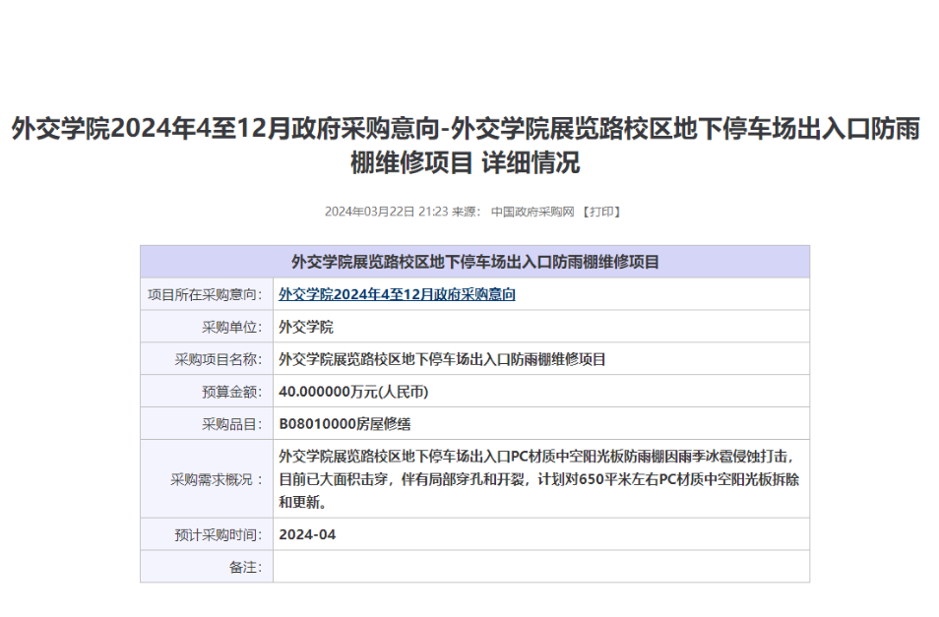Click the publish date 2024年03月22日 21:23
Viewport: 939px width, 617px height.
pos(386,212)
